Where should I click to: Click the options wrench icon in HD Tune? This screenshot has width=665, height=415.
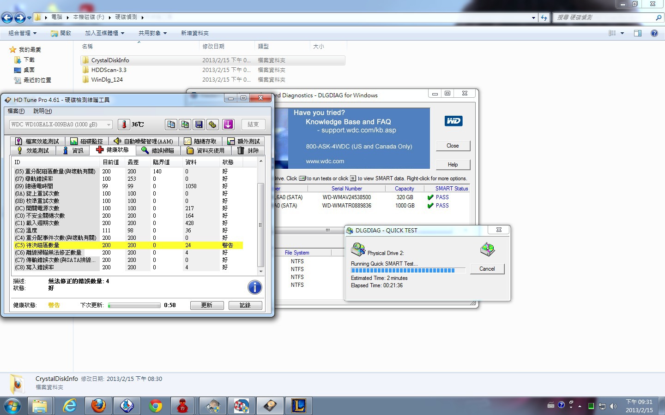click(x=212, y=125)
